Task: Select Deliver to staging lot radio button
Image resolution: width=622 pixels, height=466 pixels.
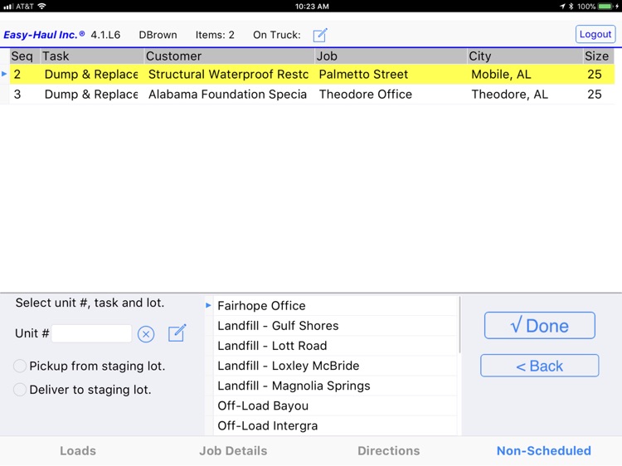Action: click(x=20, y=390)
